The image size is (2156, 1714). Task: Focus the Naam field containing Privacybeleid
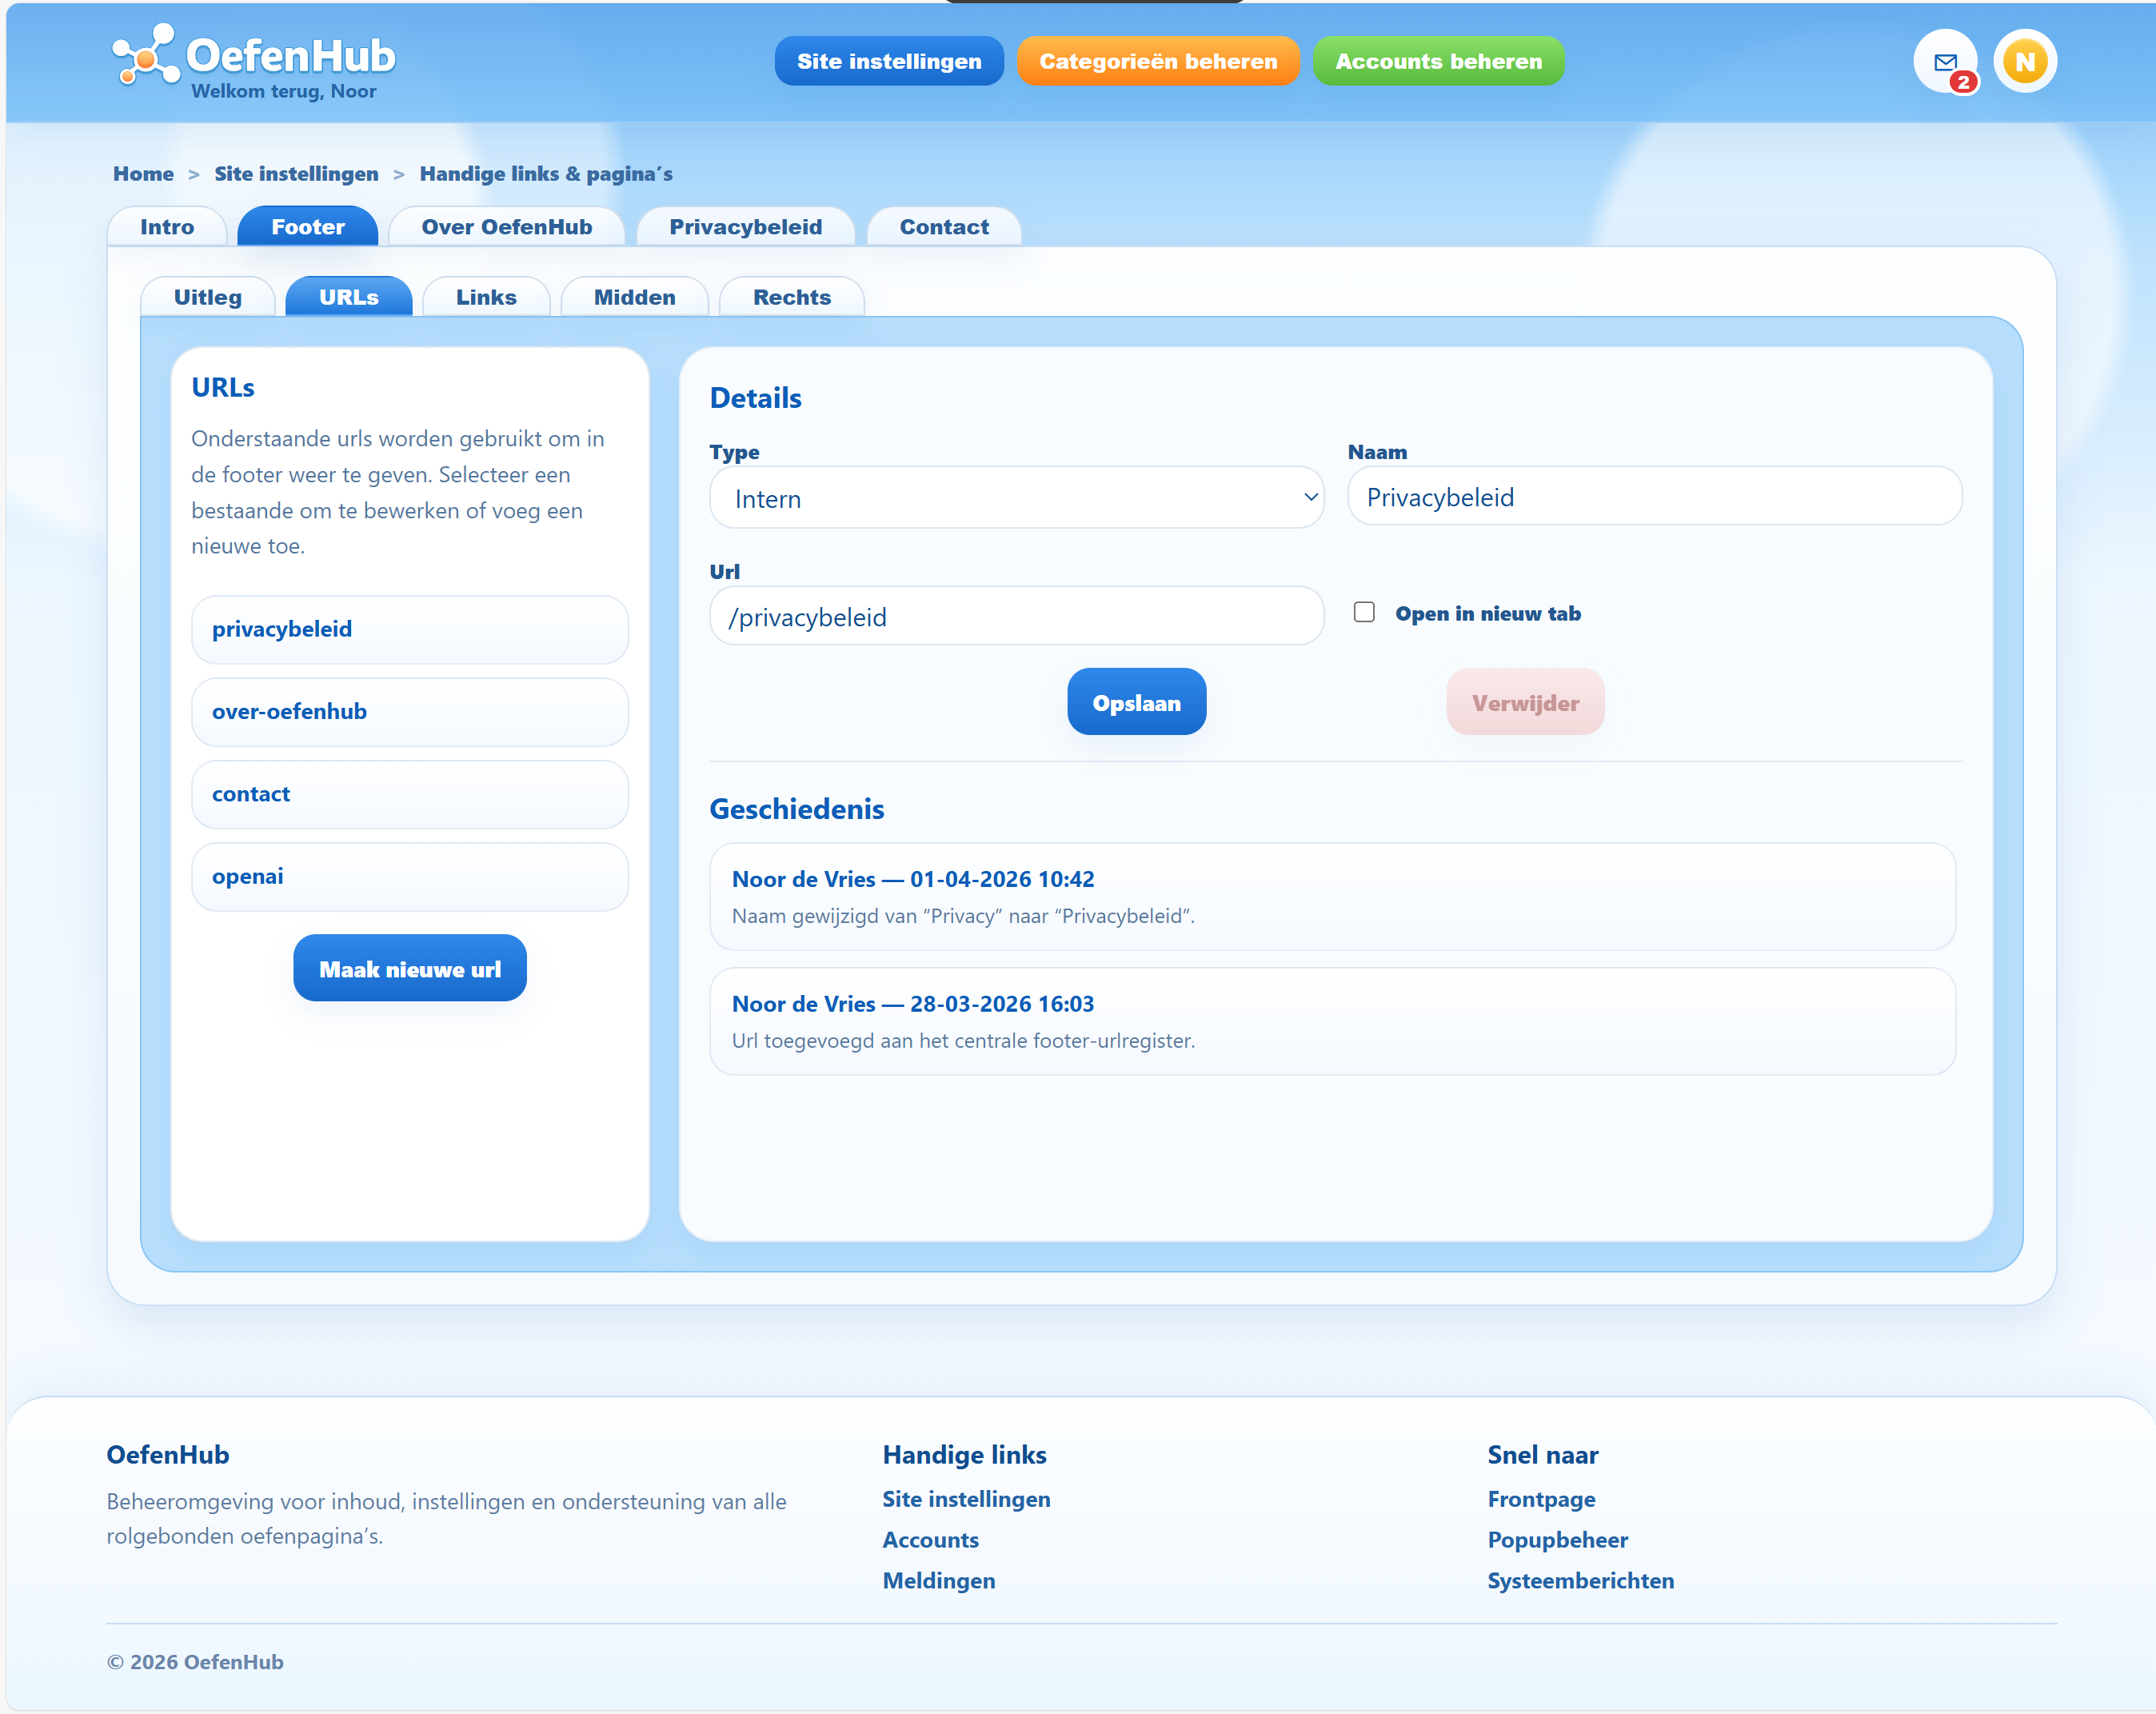pyautogui.click(x=1655, y=496)
